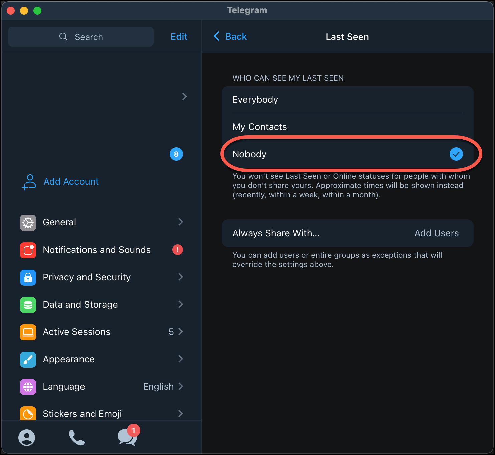Viewport: 495px width, 455px height.
Task: Open Active Sessions settings
Action: (102, 332)
